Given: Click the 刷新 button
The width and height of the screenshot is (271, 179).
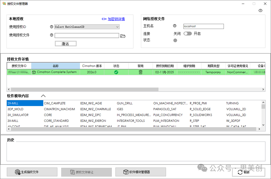Looking at the screenshot, I should (249, 172).
